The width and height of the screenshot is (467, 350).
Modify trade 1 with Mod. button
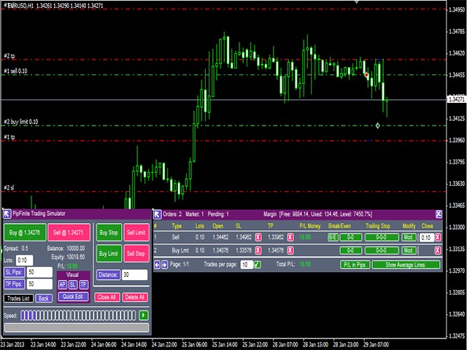click(409, 238)
